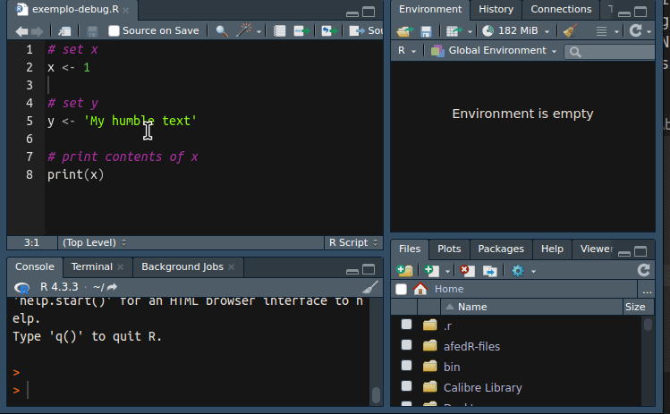Image resolution: width=670 pixels, height=414 pixels.
Task: Click the New Folder icon in Files
Action: click(405, 270)
